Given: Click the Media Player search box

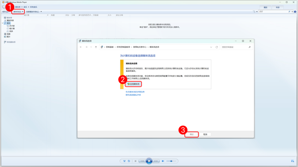Looking at the screenshot, I should [273, 12].
